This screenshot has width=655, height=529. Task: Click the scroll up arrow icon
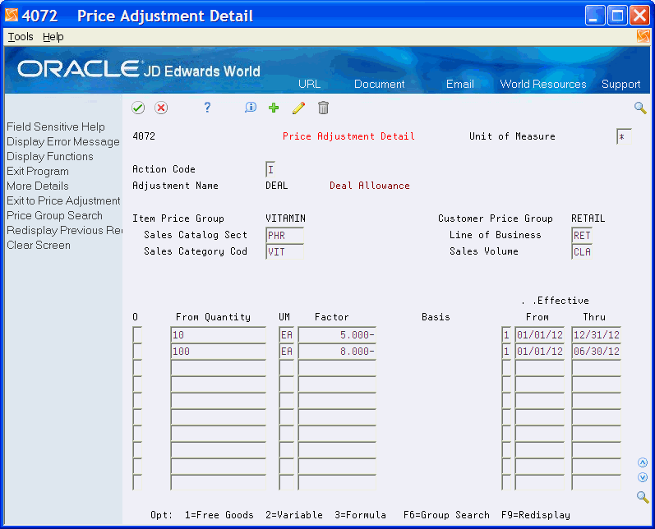[x=643, y=462]
